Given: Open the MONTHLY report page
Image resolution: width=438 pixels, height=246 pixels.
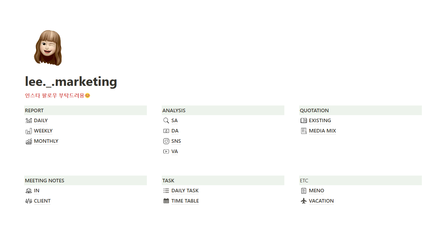Looking at the screenshot, I should pos(46,141).
